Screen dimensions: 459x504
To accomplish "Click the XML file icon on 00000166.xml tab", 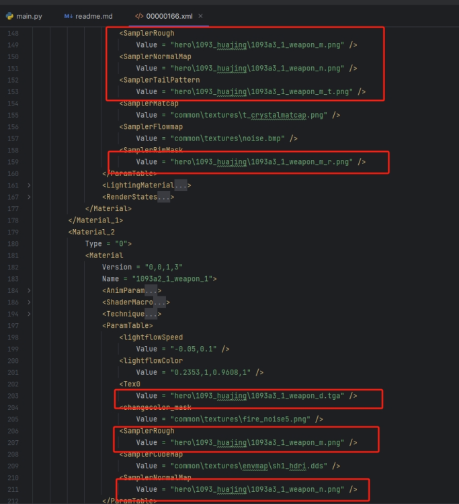I will (x=139, y=15).
